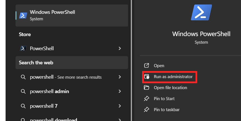
Task: Click 'Windows PowerShell' title in details pane
Action: (x=201, y=34)
